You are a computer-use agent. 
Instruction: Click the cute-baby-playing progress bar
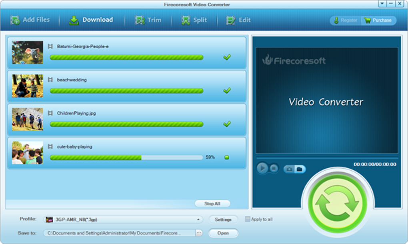[x=126, y=157]
